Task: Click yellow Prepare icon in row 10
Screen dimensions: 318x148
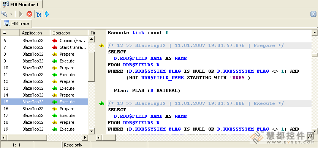Action: [x=55, y=68]
